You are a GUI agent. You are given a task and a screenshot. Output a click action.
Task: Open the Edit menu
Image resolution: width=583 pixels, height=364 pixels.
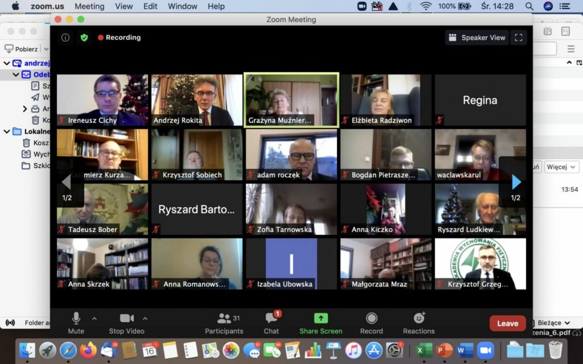150,6
